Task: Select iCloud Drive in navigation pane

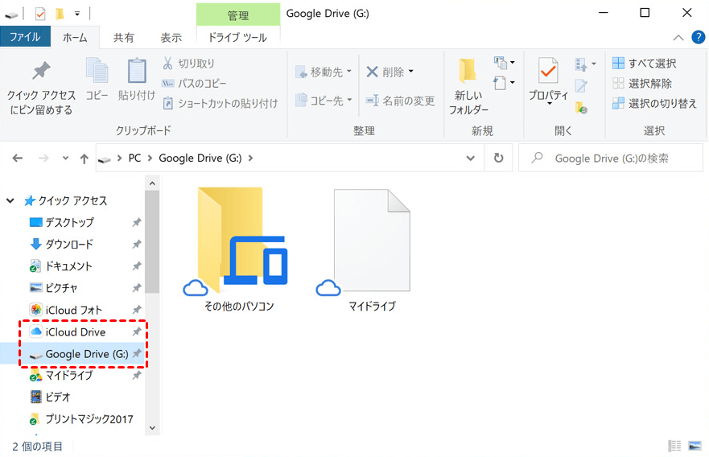Action: click(75, 332)
